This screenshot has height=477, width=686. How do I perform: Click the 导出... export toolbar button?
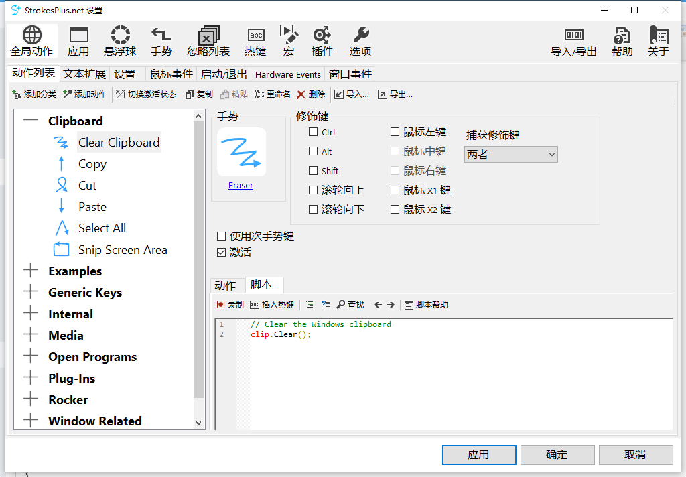[395, 94]
